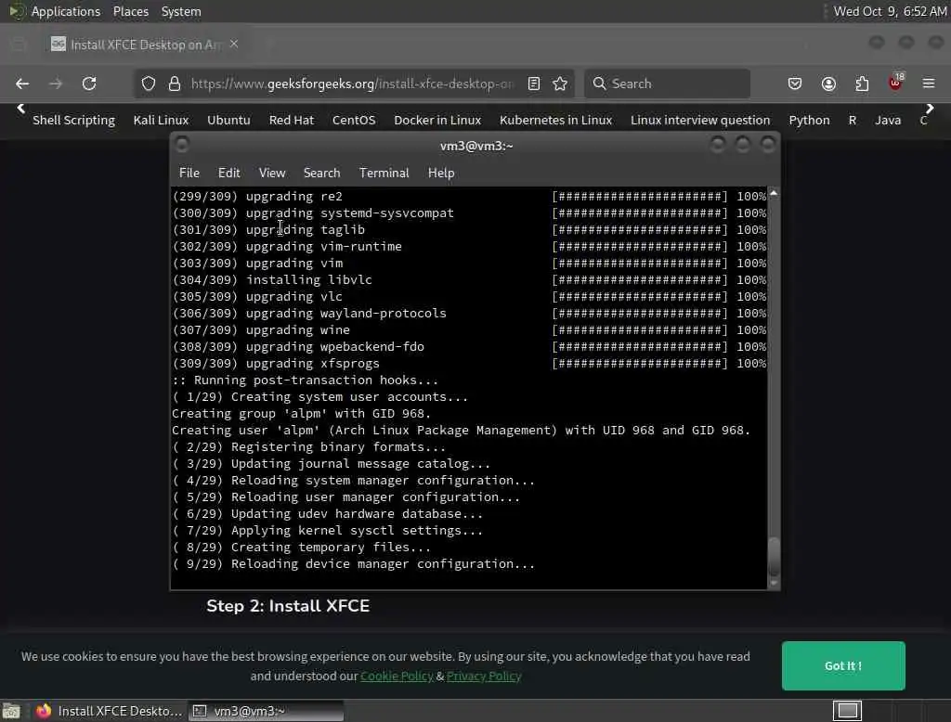Open the R topic link
951x722 pixels.
tap(853, 120)
